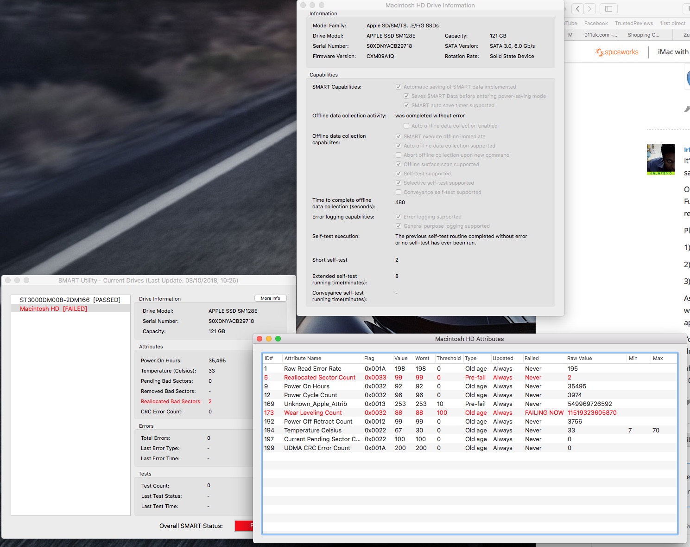Image resolution: width=690 pixels, height=547 pixels.
Task: Toggle Self-test supported checkbox
Action: pos(399,174)
